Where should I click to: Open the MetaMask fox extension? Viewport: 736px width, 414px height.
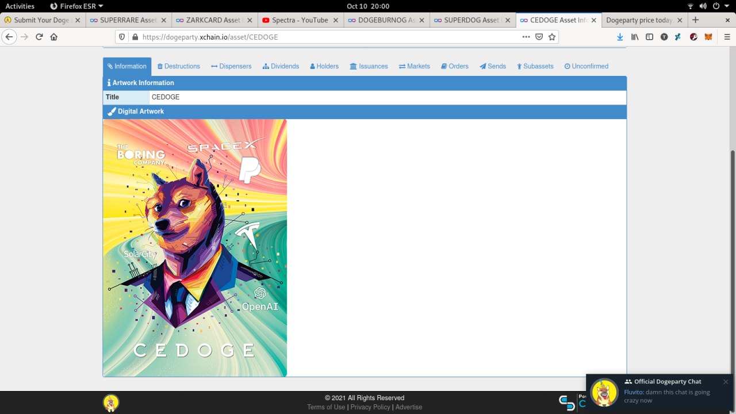pyautogui.click(x=708, y=37)
